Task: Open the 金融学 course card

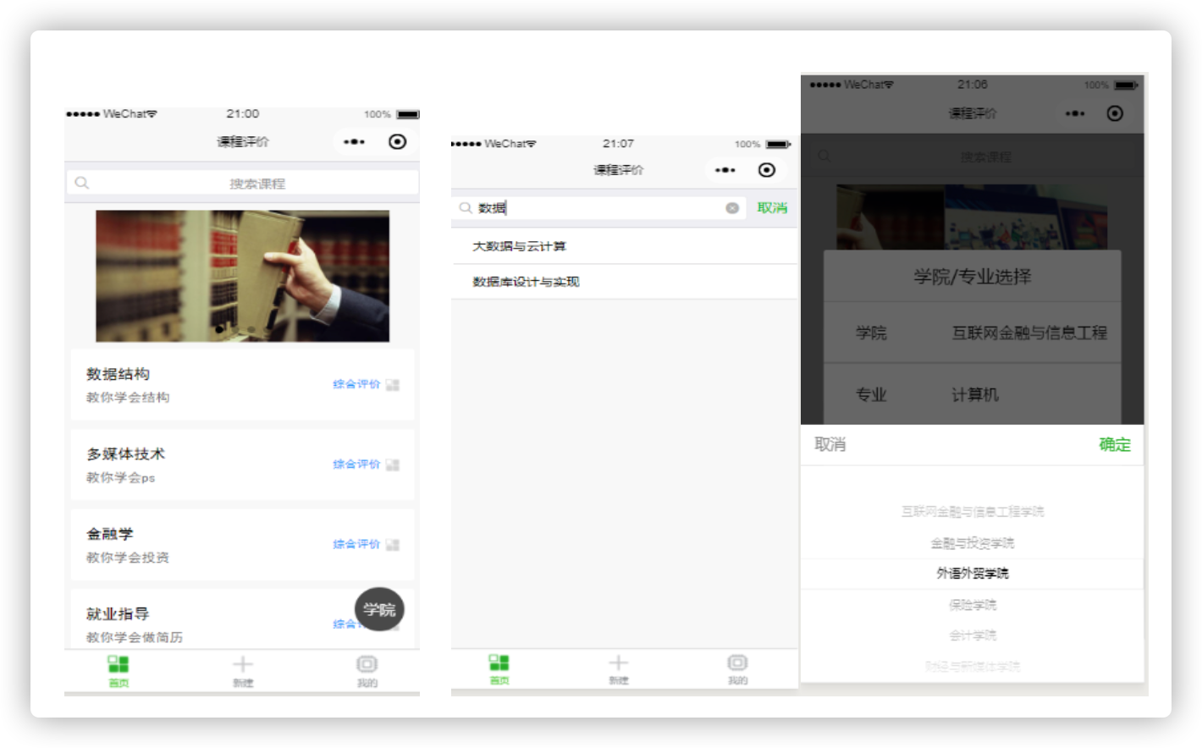Action: click(242, 545)
